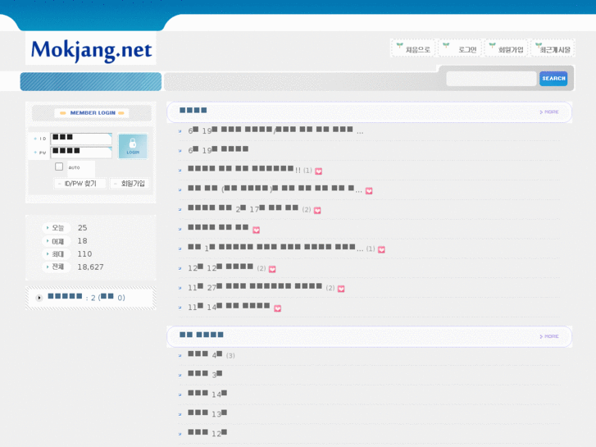The height and width of the screenshot is (447, 596).
Task: Click MORE link of first board section
Action: [549, 112]
